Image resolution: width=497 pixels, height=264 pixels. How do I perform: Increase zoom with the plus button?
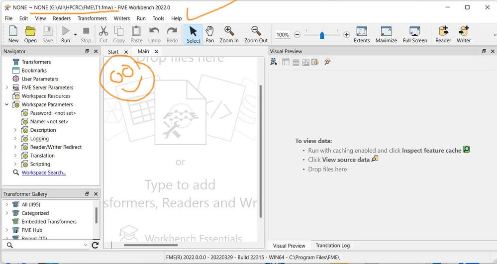(x=346, y=34)
